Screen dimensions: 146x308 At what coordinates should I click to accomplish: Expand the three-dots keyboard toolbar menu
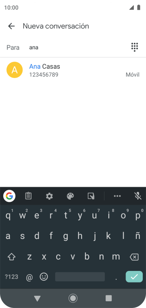(117, 196)
